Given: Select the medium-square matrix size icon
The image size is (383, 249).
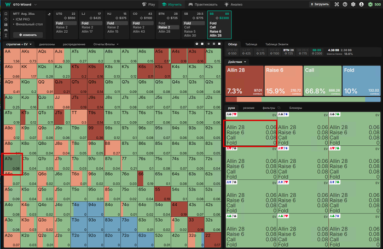Looking at the screenshot, I should point(214,44).
